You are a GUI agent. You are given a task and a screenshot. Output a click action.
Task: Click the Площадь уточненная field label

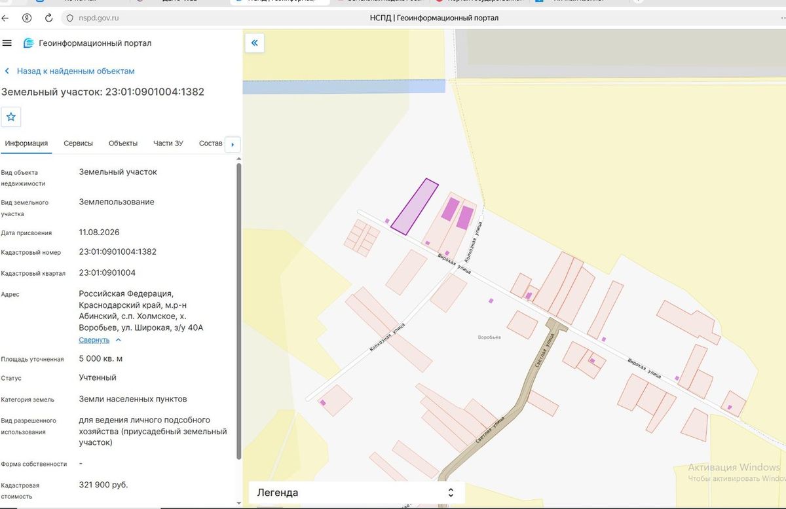click(33, 359)
